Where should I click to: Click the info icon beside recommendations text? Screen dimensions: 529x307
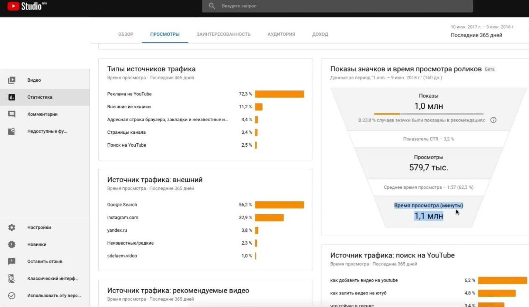[493, 120]
